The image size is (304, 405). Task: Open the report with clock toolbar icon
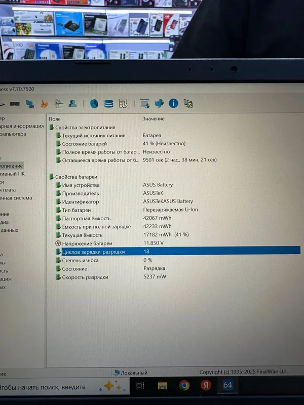(x=123, y=104)
